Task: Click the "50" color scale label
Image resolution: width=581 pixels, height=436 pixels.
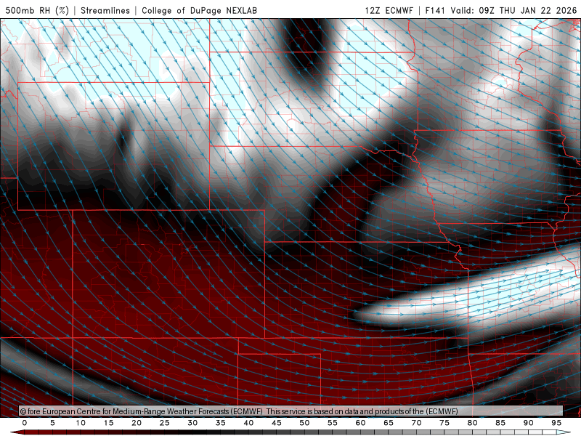Action: 304,423
